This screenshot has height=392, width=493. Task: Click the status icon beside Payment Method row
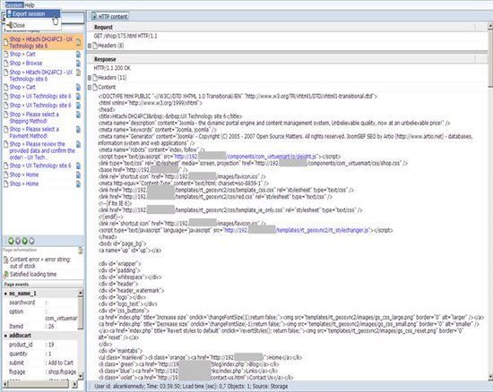coord(78,129)
